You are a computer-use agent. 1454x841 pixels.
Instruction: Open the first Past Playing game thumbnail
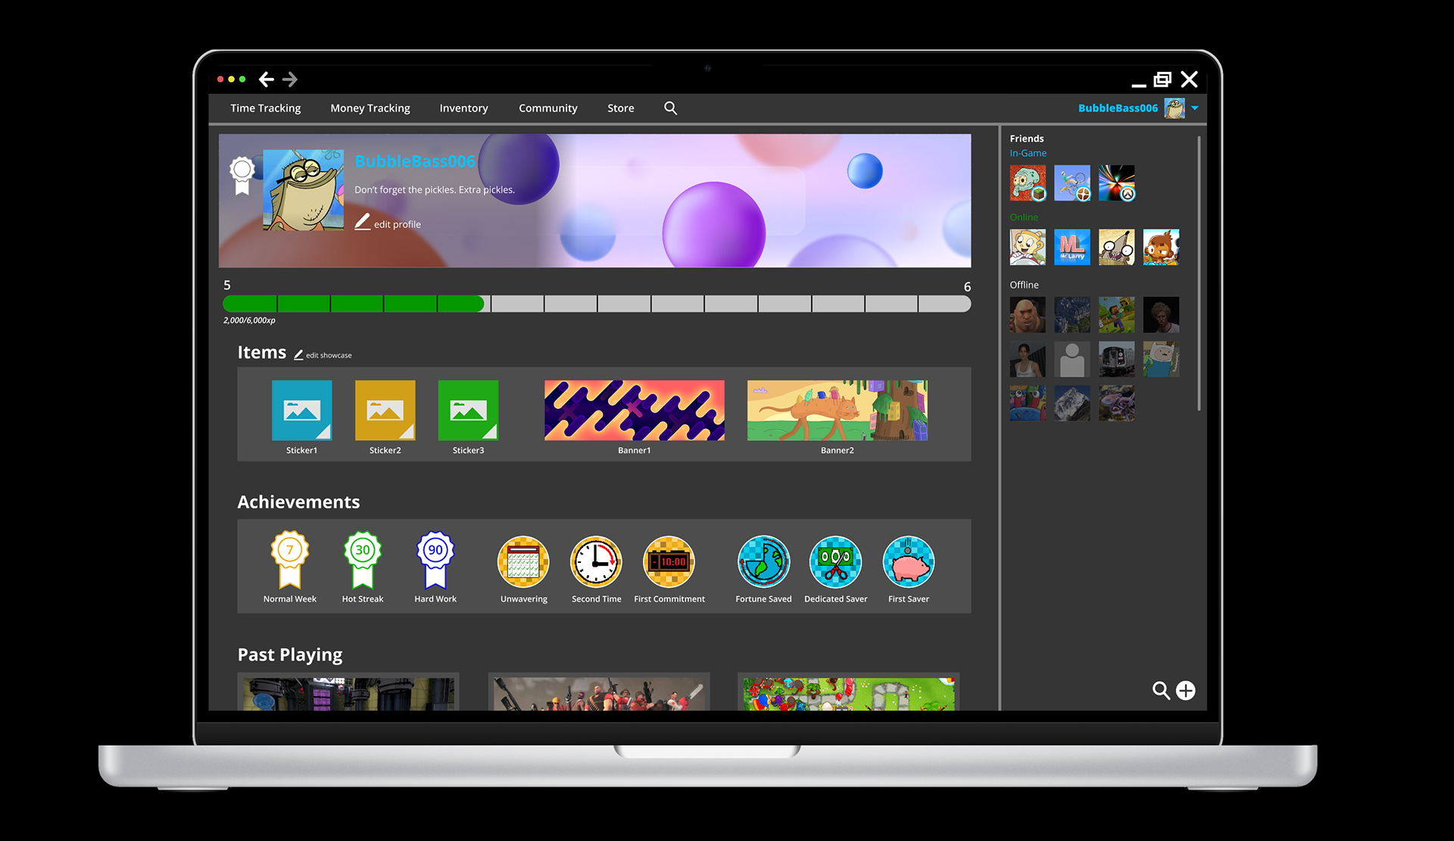[348, 692]
